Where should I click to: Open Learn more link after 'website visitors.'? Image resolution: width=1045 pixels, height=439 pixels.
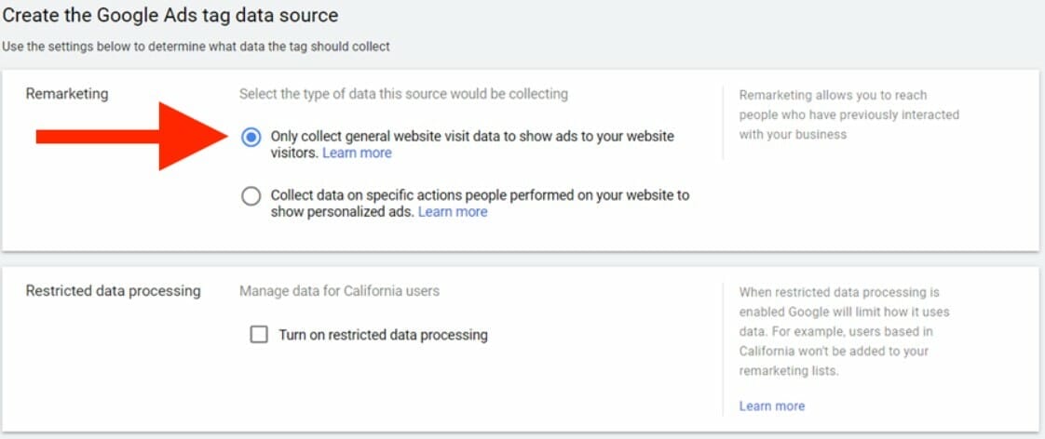pos(358,153)
